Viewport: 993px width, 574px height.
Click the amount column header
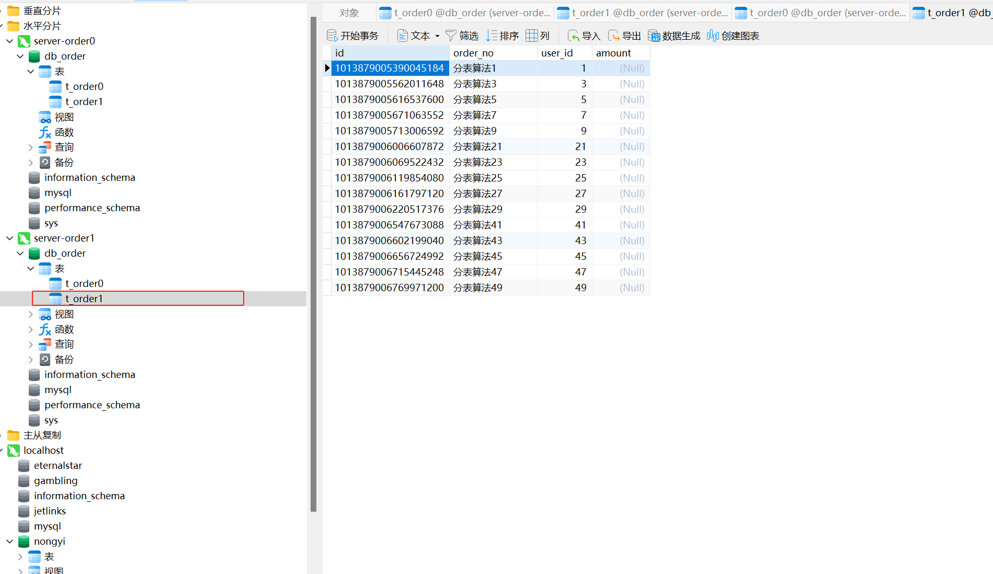tap(621, 53)
